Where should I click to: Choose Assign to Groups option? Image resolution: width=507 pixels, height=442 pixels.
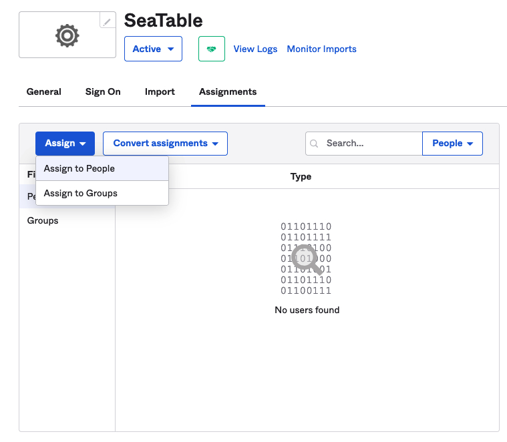(x=102, y=193)
